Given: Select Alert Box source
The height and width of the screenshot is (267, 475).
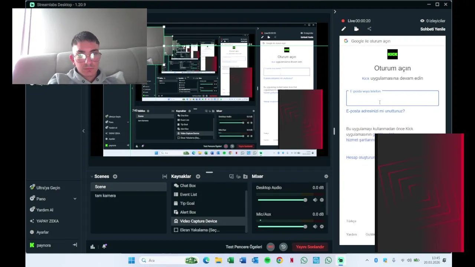Looking at the screenshot, I should pos(208,212).
